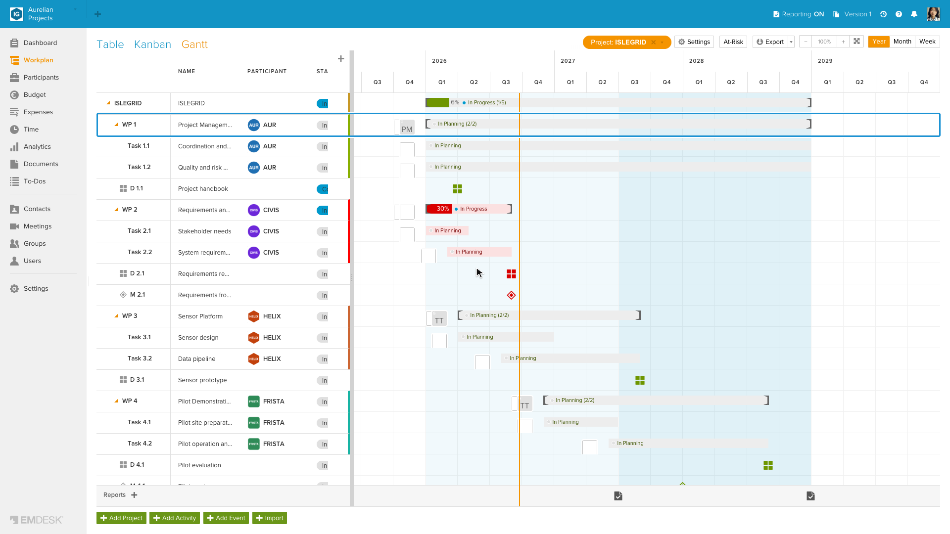Screen dimensions: 950x534
Task: Click the At-Risk button
Action: (733, 42)
